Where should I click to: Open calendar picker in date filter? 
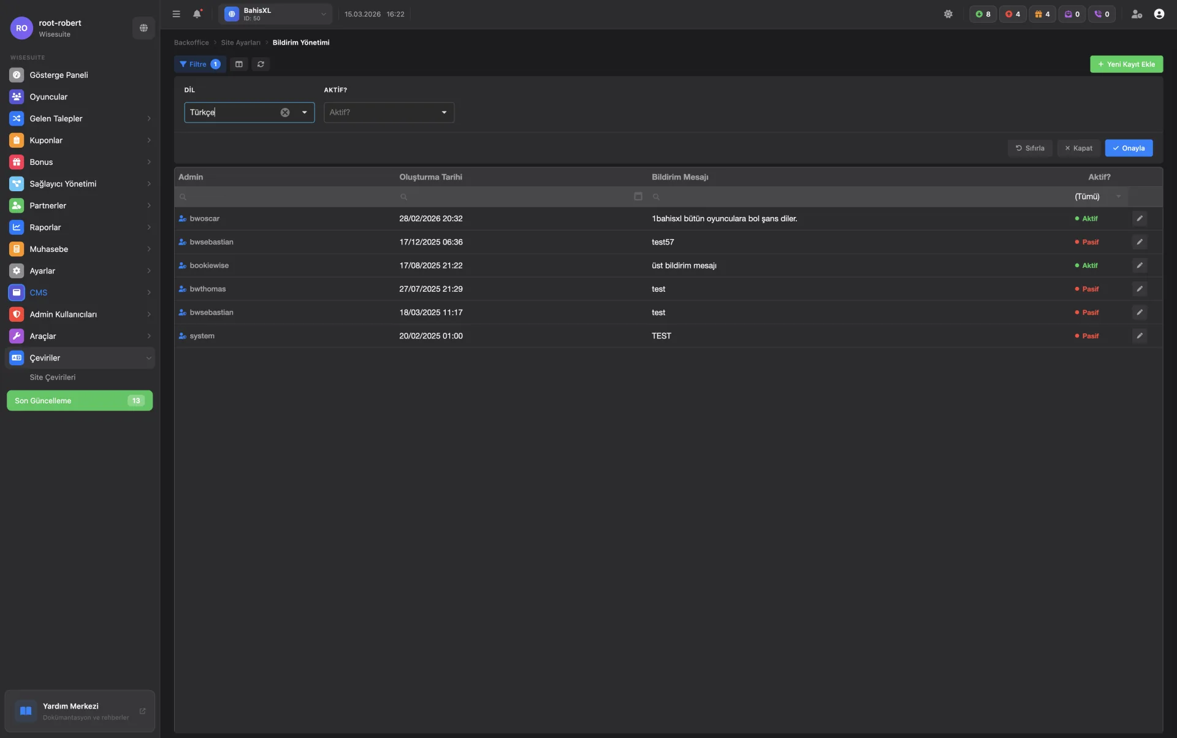[x=638, y=197]
